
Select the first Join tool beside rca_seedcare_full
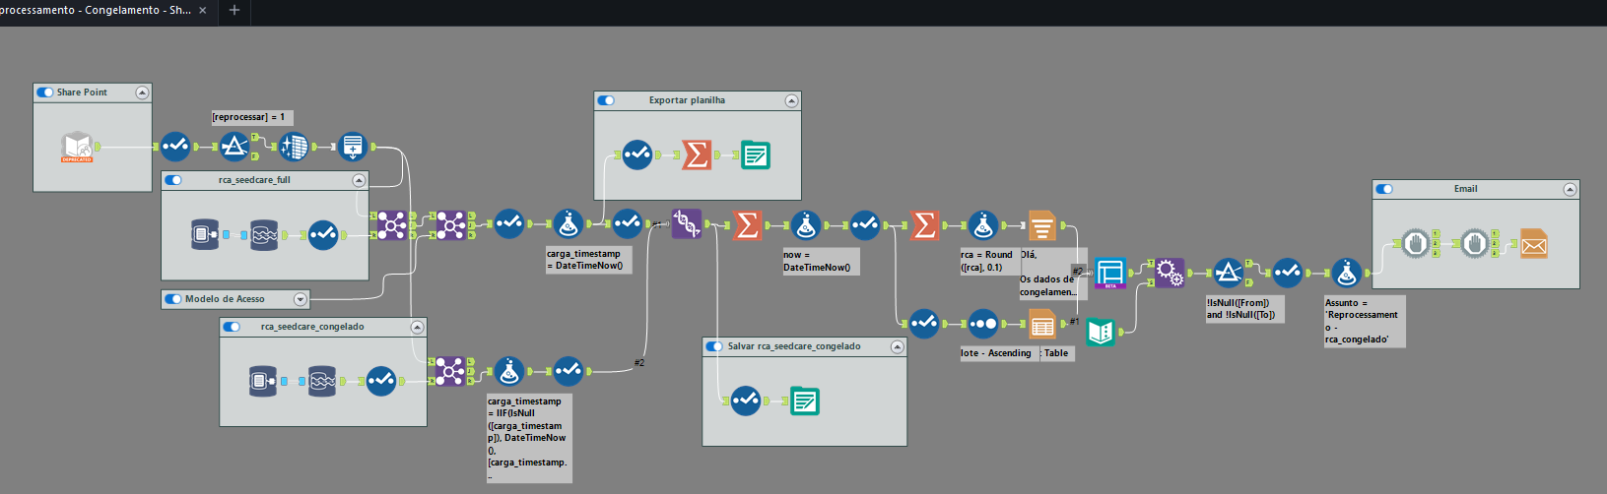(x=392, y=224)
